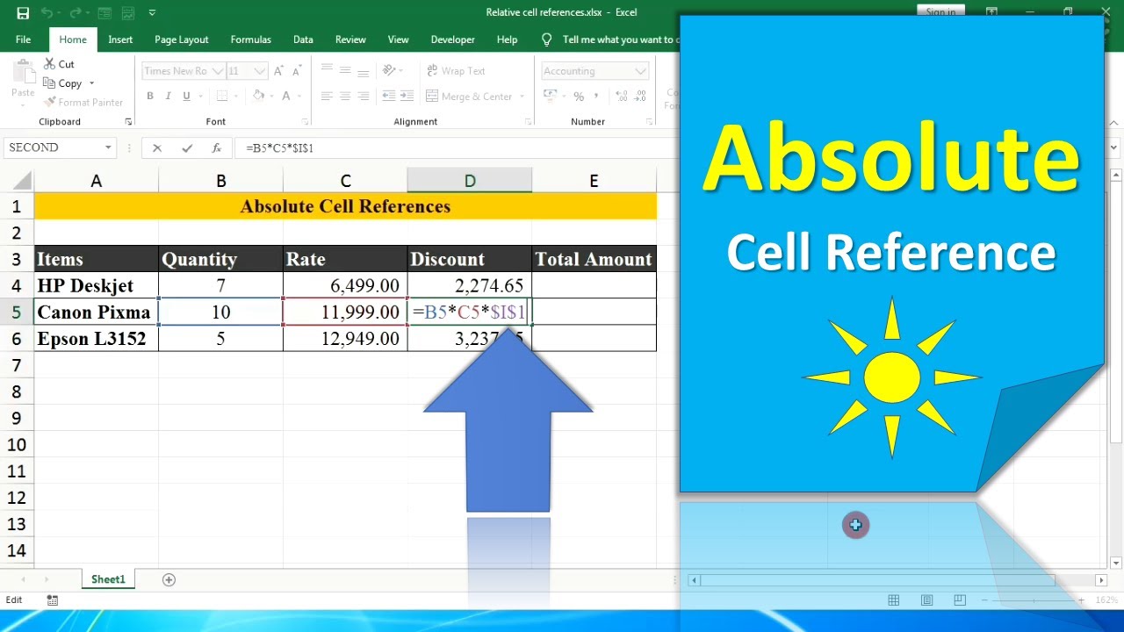Viewport: 1124px width, 632px height.
Task: Open the Developer ribbon tab
Action: tap(453, 39)
